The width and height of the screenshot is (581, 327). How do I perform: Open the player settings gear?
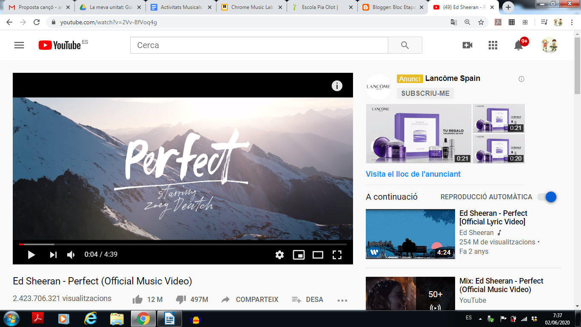(x=279, y=255)
